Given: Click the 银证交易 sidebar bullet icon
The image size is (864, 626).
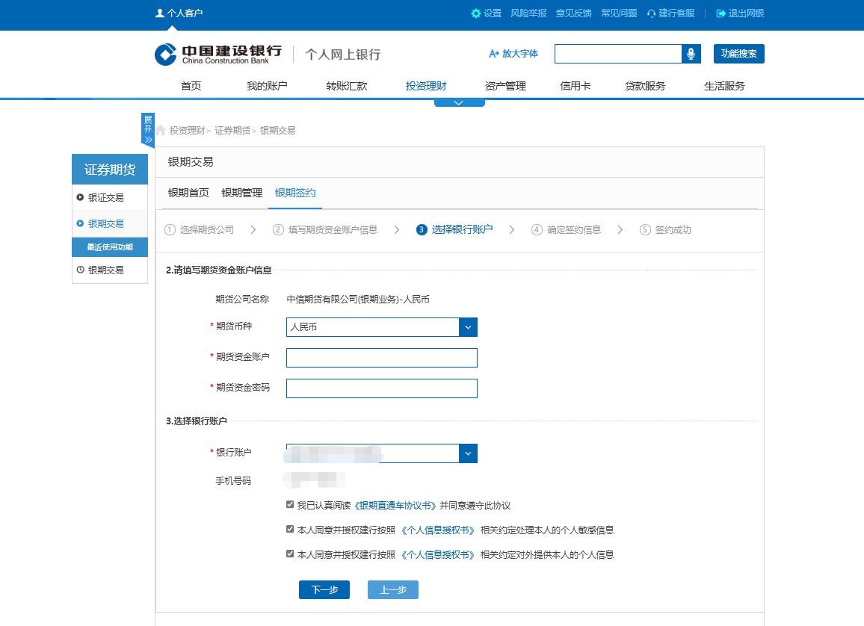Looking at the screenshot, I should click(80, 197).
